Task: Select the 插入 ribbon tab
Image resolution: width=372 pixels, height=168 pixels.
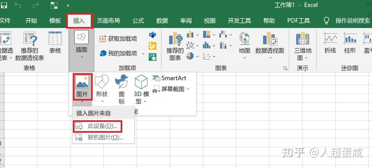Action: click(79, 21)
